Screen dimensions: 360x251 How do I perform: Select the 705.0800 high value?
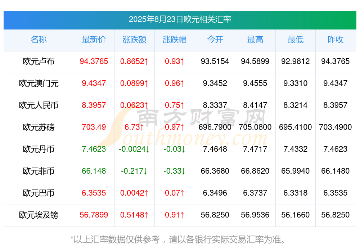[255, 127]
